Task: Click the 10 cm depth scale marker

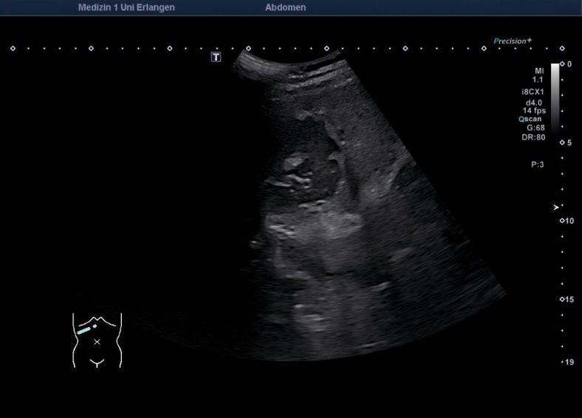Action: 565,221
